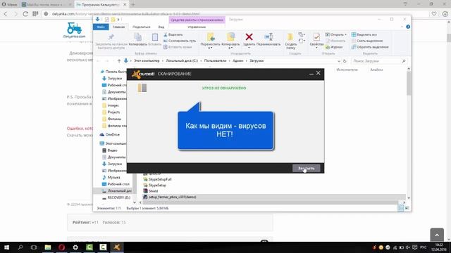This screenshot has height=253, width=451.
Task: Click Invert selection (Обратить выделение)
Action: pos(370,47)
